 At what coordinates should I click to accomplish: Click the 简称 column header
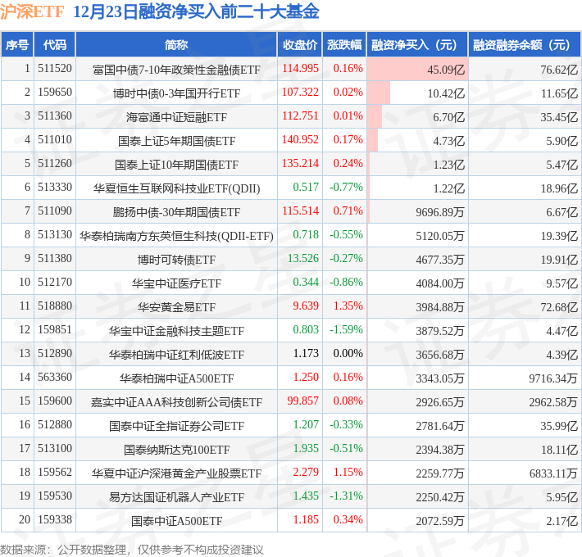click(176, 45)
